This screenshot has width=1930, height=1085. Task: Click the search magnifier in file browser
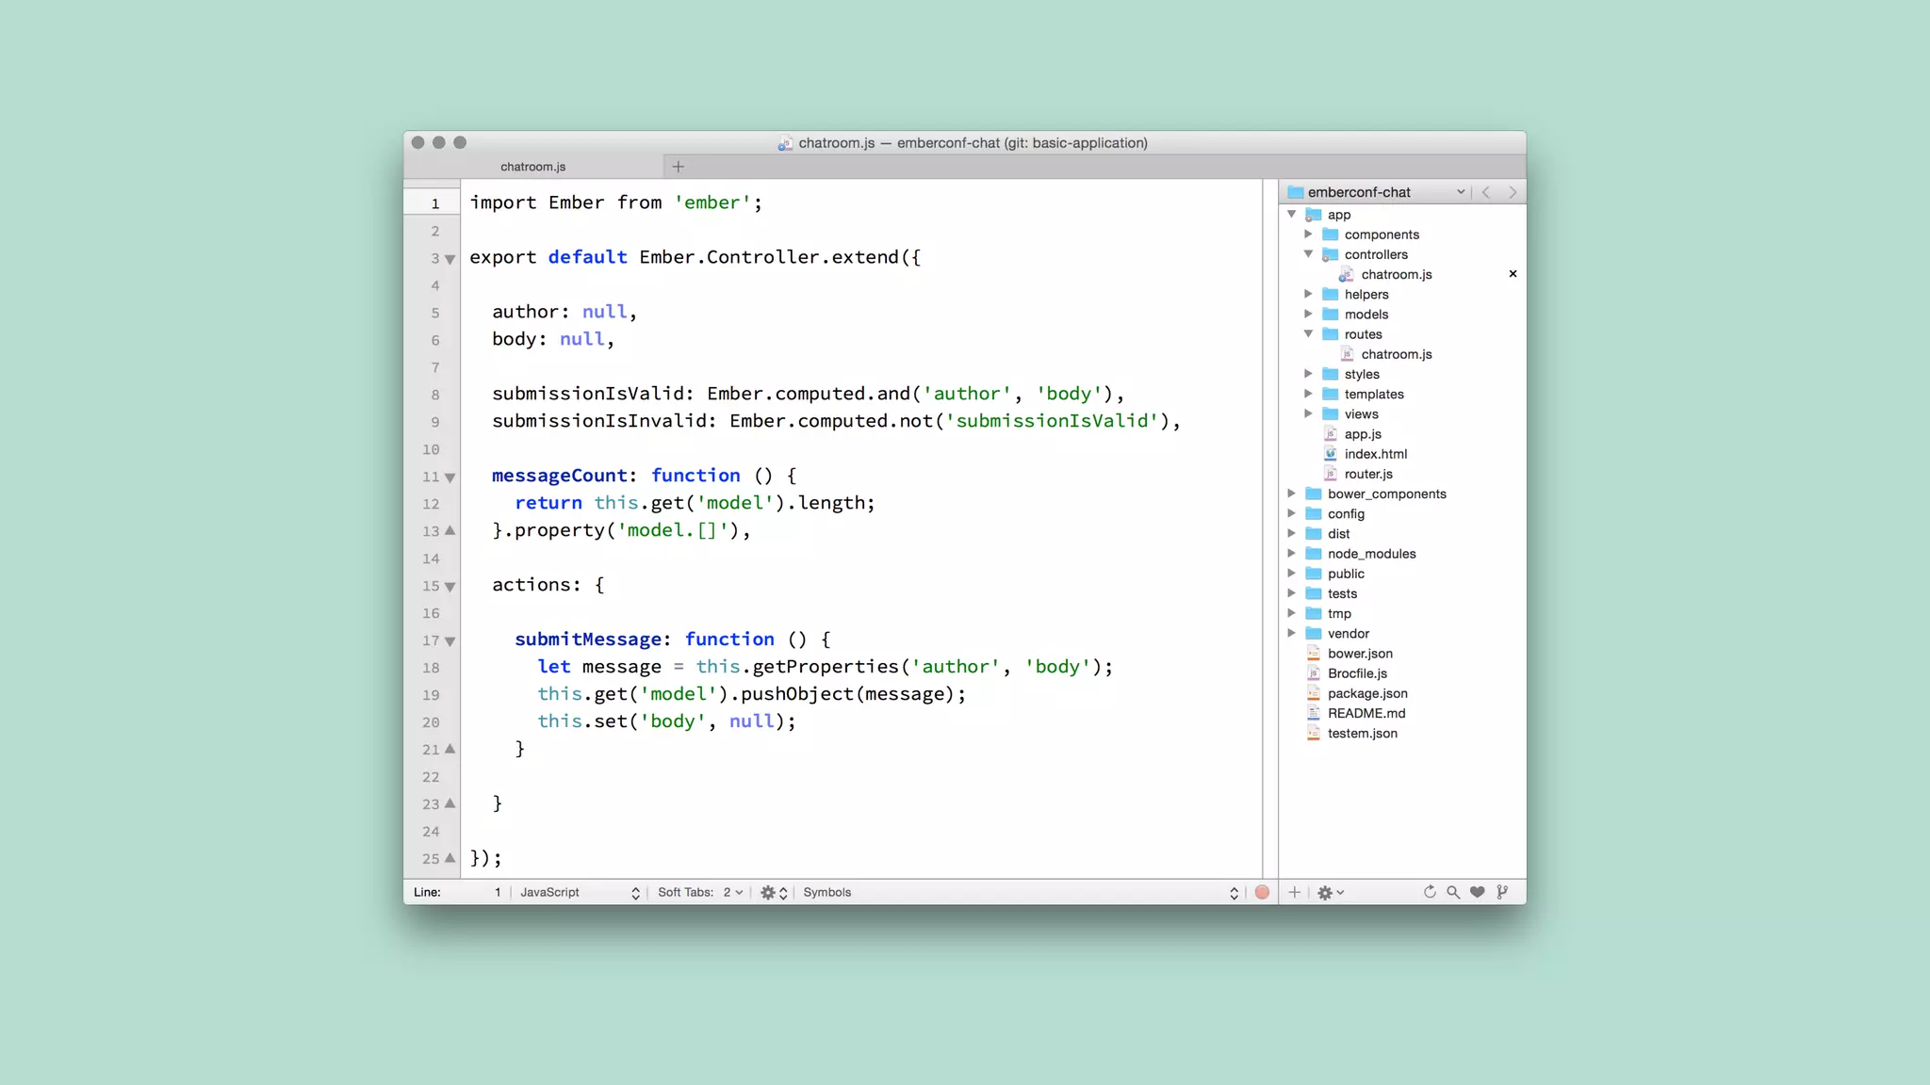pos(1453,892)
